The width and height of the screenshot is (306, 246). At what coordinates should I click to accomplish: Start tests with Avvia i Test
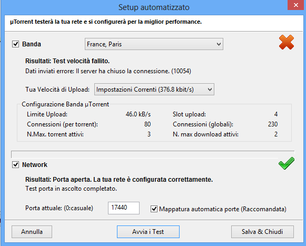[x=148, y=232]
